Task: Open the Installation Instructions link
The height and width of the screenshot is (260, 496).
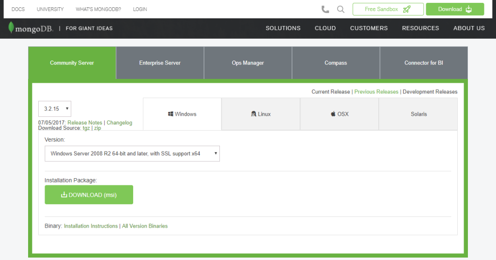Action: pos(91,226)
